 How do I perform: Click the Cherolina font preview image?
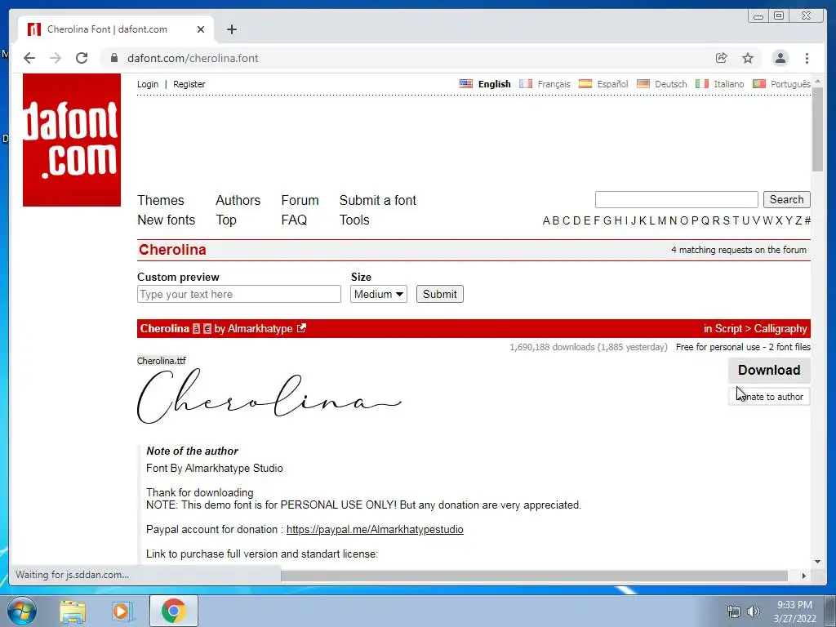click(269, 397)
